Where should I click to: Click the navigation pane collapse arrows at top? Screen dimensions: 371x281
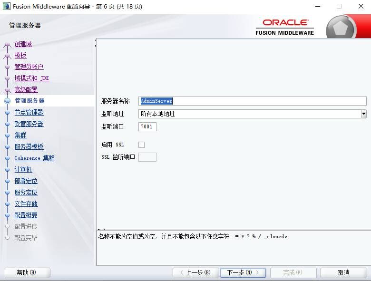[96, 43]
